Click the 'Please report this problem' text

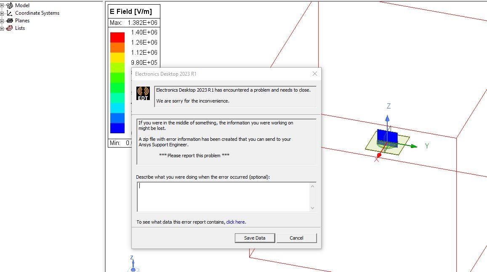coord(194,156)
